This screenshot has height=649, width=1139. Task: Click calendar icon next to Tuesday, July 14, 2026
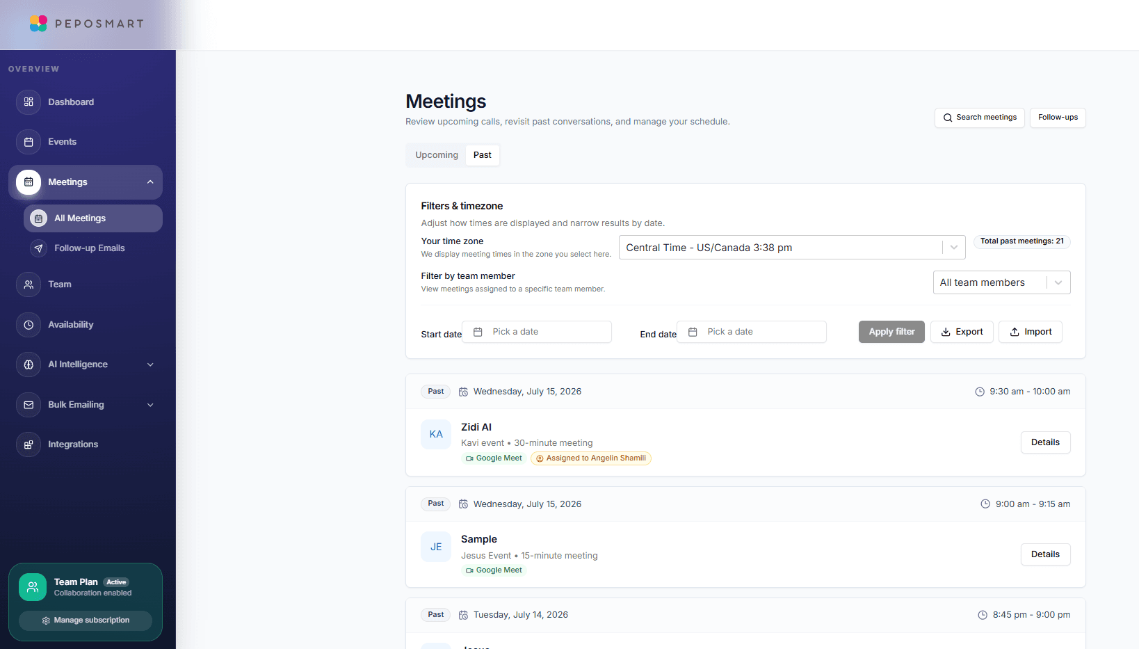tap(463, 615)
